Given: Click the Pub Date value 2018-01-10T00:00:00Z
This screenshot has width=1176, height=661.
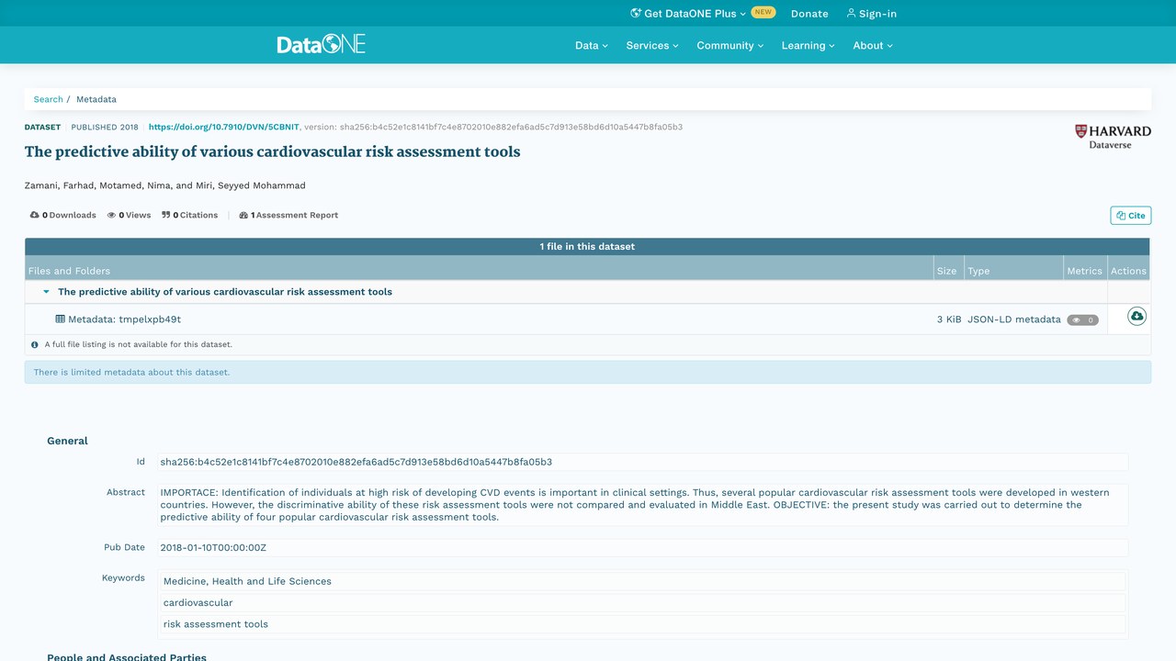Looking at the screenshot, I should [x=642, y=547].
